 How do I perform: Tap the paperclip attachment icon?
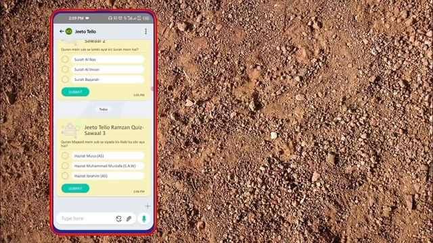click(x=129, y=219)
